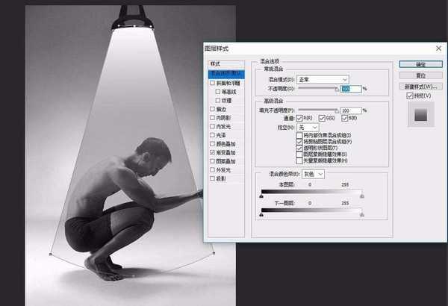Click the black left handle under 本图层
Image resolution: width=448 pixels, height=306 pixels.
[261, 196]
